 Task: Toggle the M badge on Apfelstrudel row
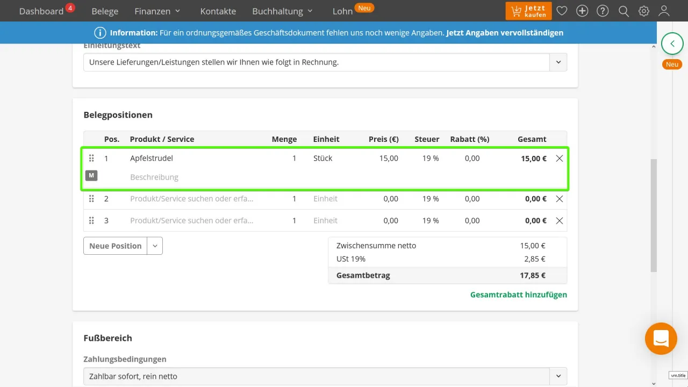(x=91, y=175)
